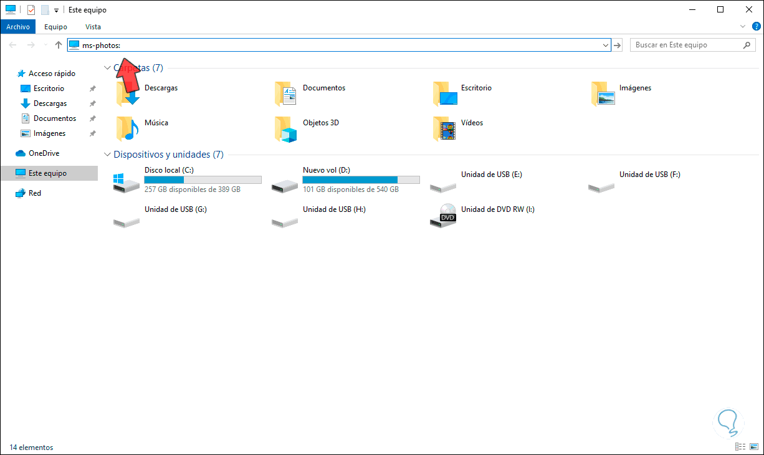This screenshot has width=764, height=455.
Task: Click the computer icon in the address bar
Action: (74, 45)
